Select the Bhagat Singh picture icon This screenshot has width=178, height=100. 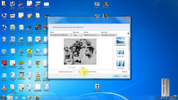pos(97,88)
